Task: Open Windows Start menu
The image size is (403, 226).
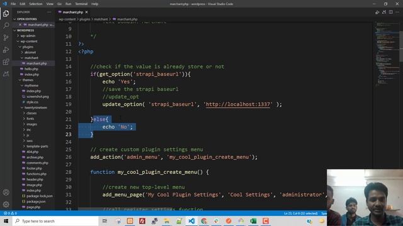Action: (6, 221)
